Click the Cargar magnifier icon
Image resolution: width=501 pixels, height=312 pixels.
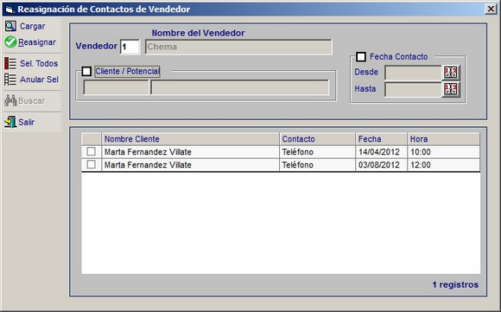pos(10,26)
